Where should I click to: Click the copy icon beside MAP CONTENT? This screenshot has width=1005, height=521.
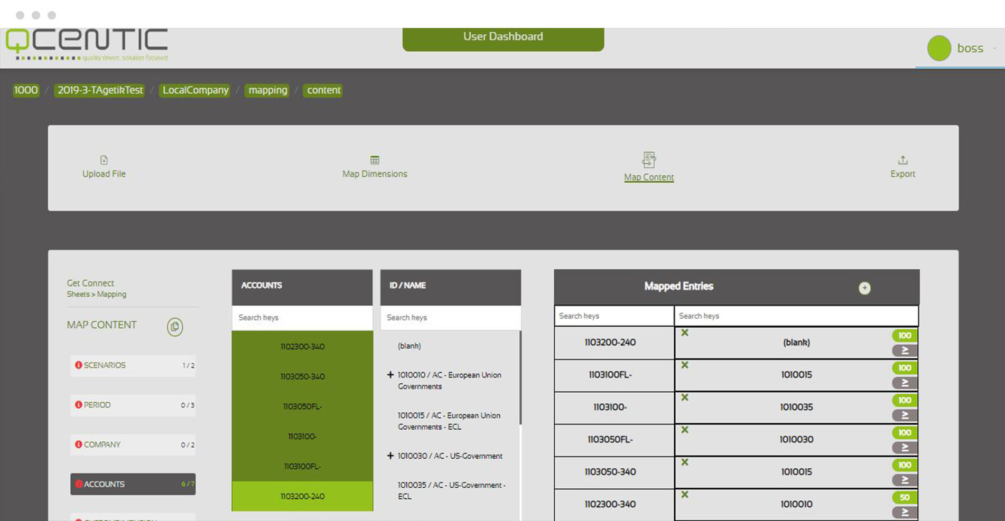(175, 327)
